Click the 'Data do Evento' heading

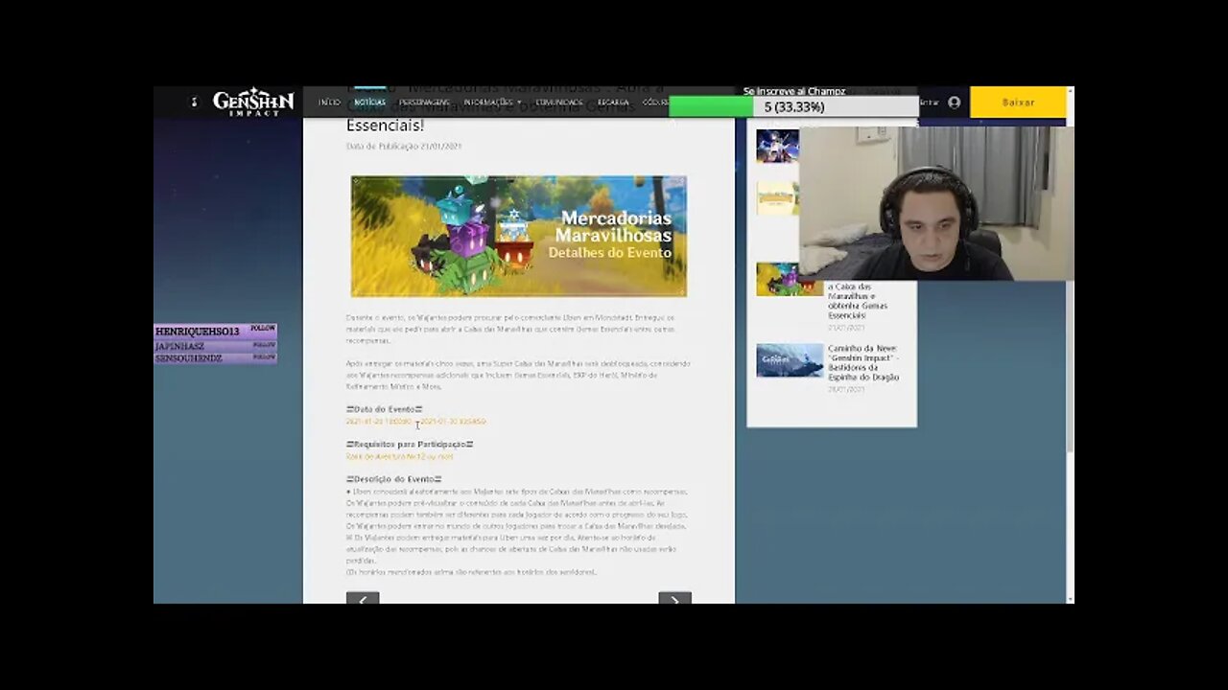[384, 409]
